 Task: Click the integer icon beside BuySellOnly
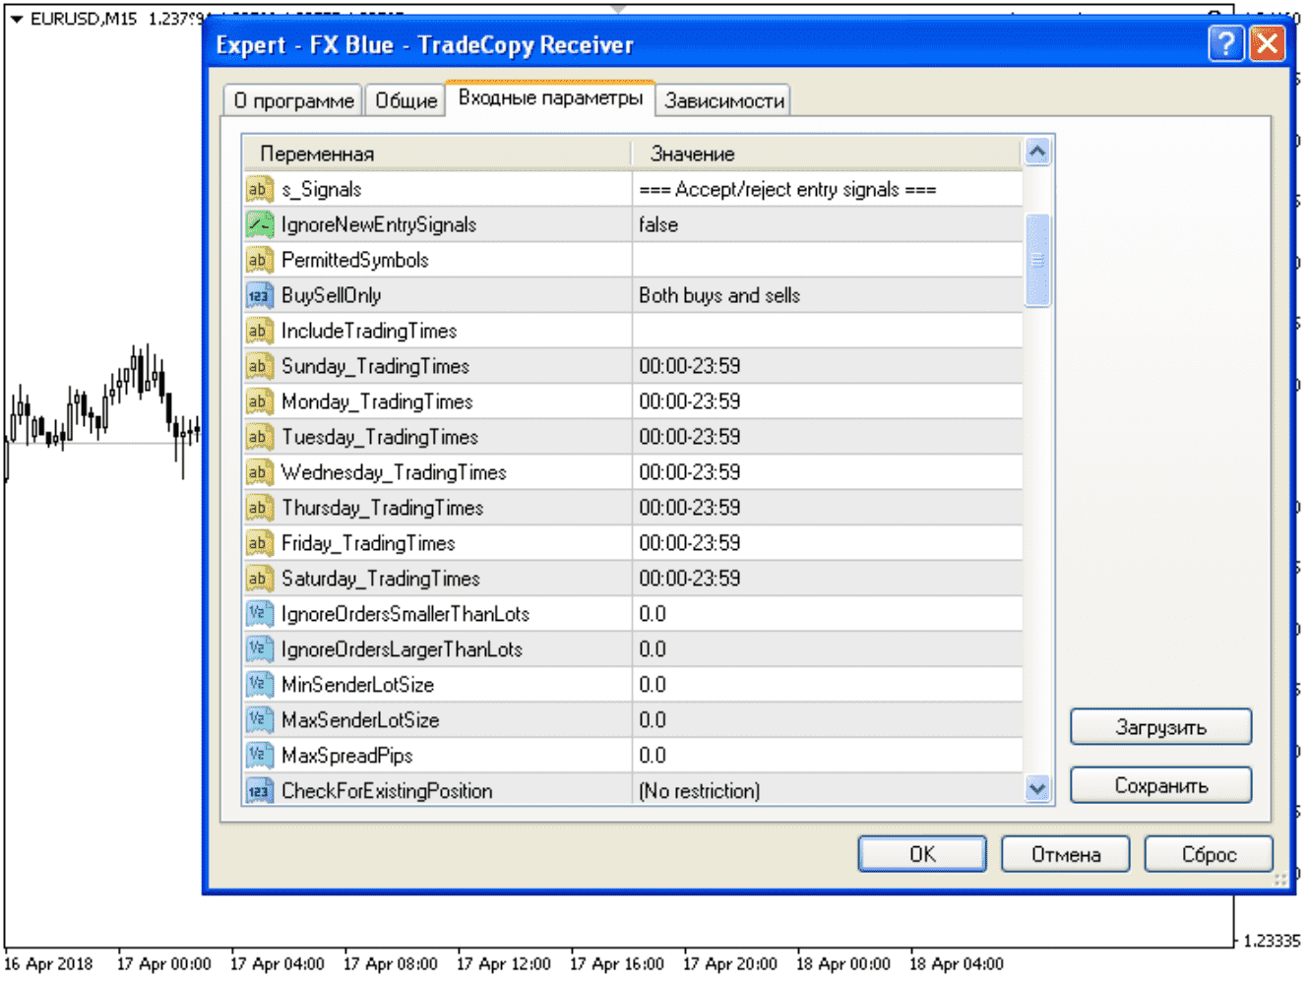pyautogui.click(x=258, y=295)
